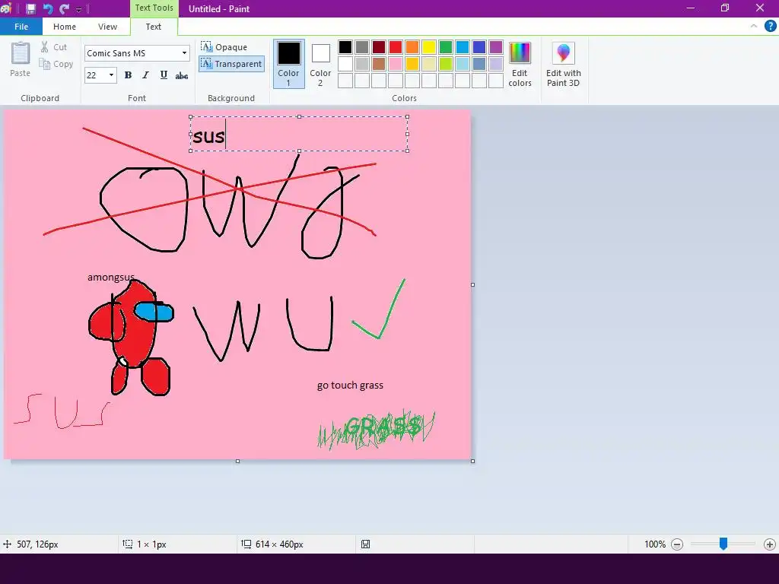Pick the green color swatch
The height and width of the screenshot is (584, 779).
point(446,47)
